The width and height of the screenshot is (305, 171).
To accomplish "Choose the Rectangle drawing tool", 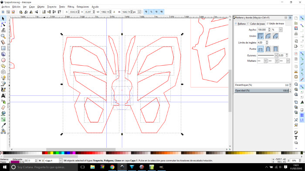I will click(3, 48).
